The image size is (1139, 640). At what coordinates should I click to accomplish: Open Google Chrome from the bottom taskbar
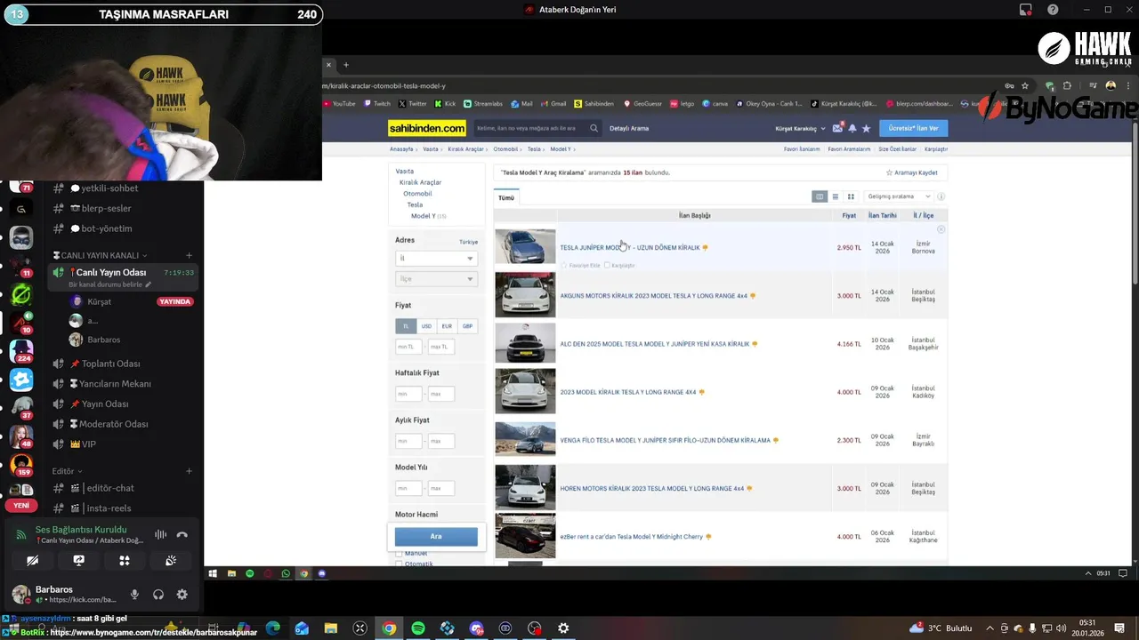tap(389, 628)
